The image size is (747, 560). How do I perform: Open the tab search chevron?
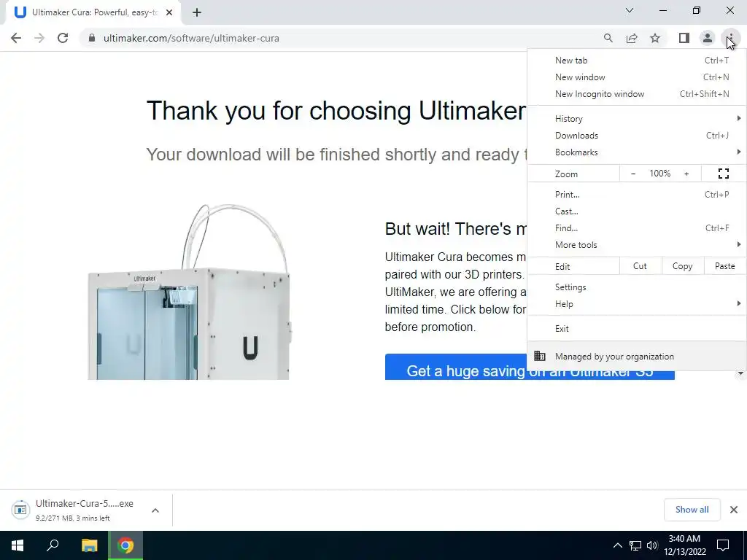pyautogui.click(x=630, y=10)
